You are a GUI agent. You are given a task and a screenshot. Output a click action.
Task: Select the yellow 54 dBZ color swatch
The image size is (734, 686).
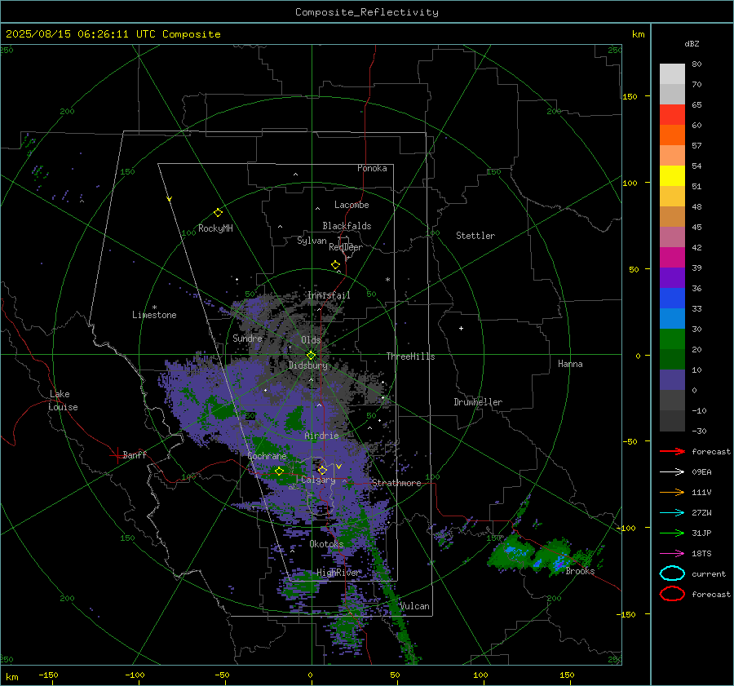tap(672, 175)
